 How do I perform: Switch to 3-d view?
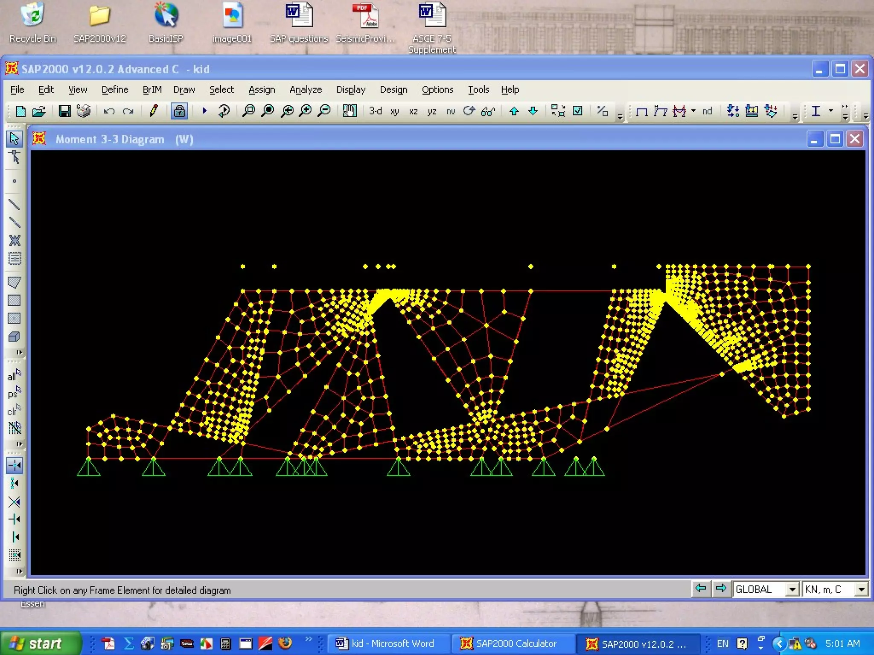tap(375, 111)
